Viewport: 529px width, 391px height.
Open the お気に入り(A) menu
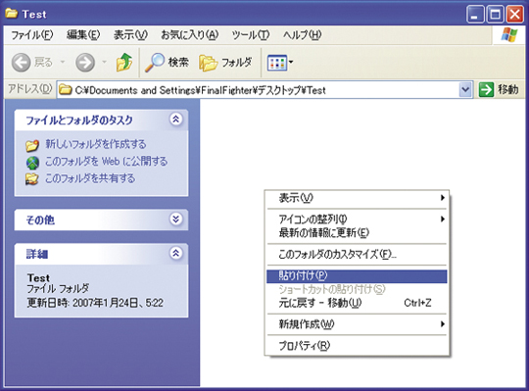click(x=190, y=34)
